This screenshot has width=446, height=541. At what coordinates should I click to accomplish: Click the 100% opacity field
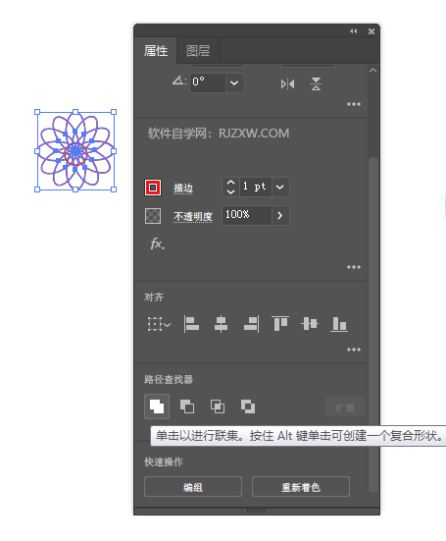pos(247,215)
